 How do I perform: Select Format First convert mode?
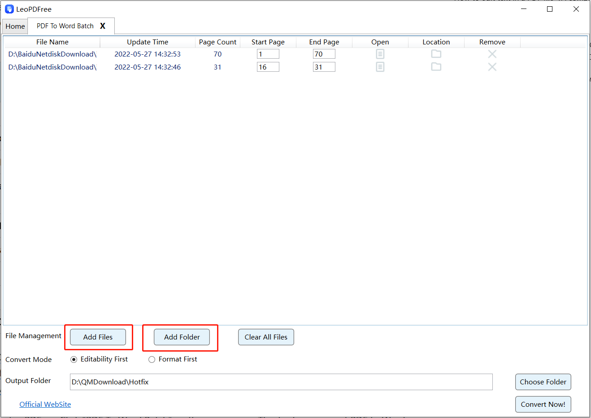tap(152, 360)
